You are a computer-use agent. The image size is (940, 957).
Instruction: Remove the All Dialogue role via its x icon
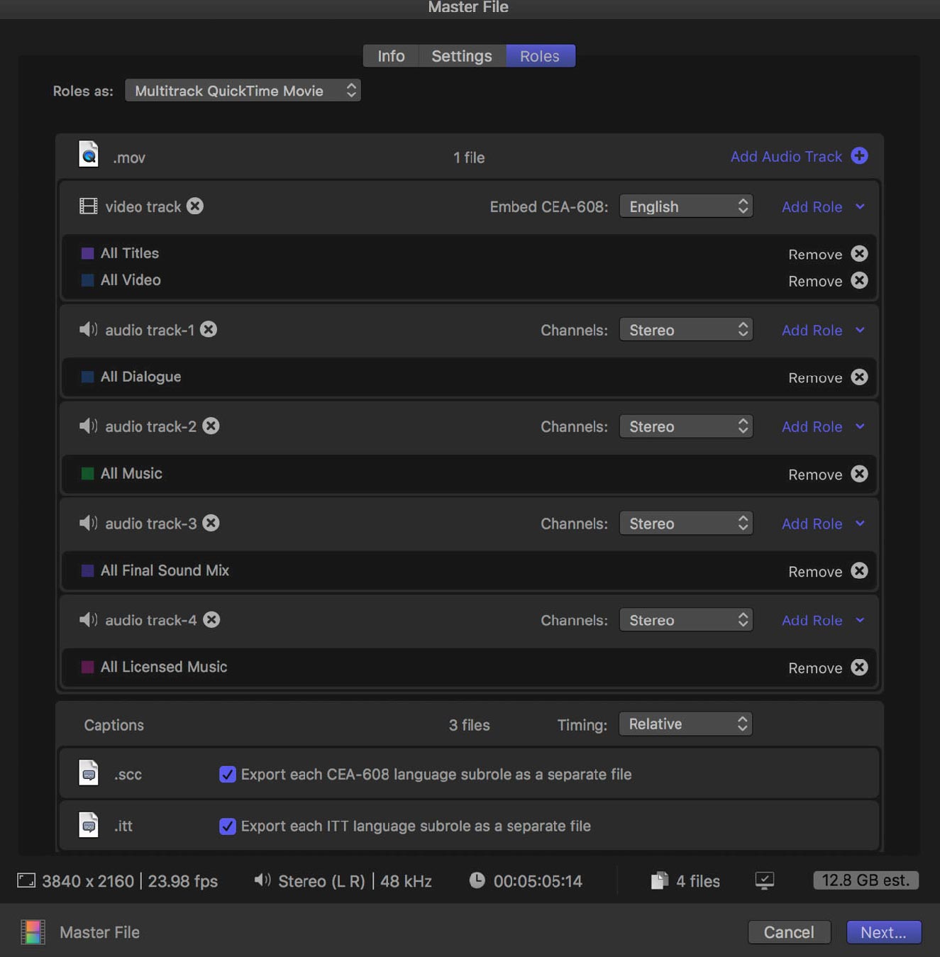tap(859, 377)
